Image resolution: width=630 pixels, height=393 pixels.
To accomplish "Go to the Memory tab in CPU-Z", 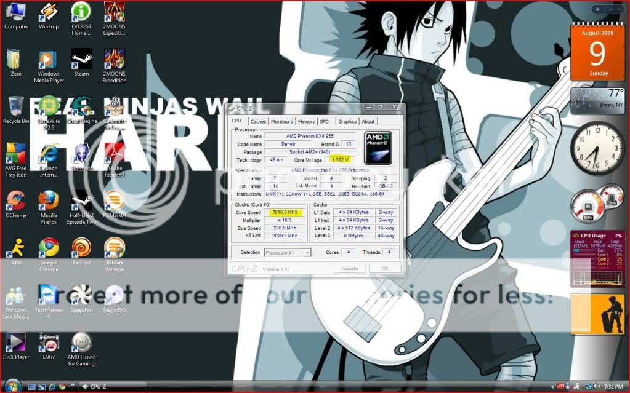I will [x=307, y=121].
